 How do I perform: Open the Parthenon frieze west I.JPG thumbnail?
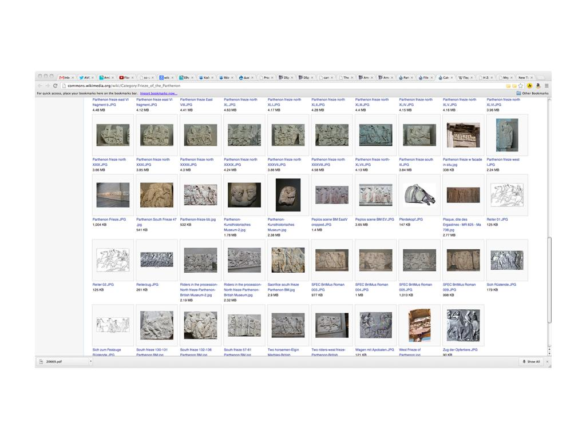click(507, 135)
